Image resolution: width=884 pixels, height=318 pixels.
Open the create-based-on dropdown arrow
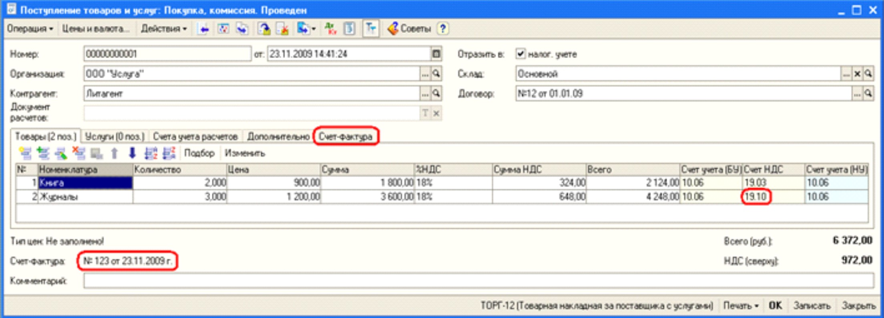(313, 29)
